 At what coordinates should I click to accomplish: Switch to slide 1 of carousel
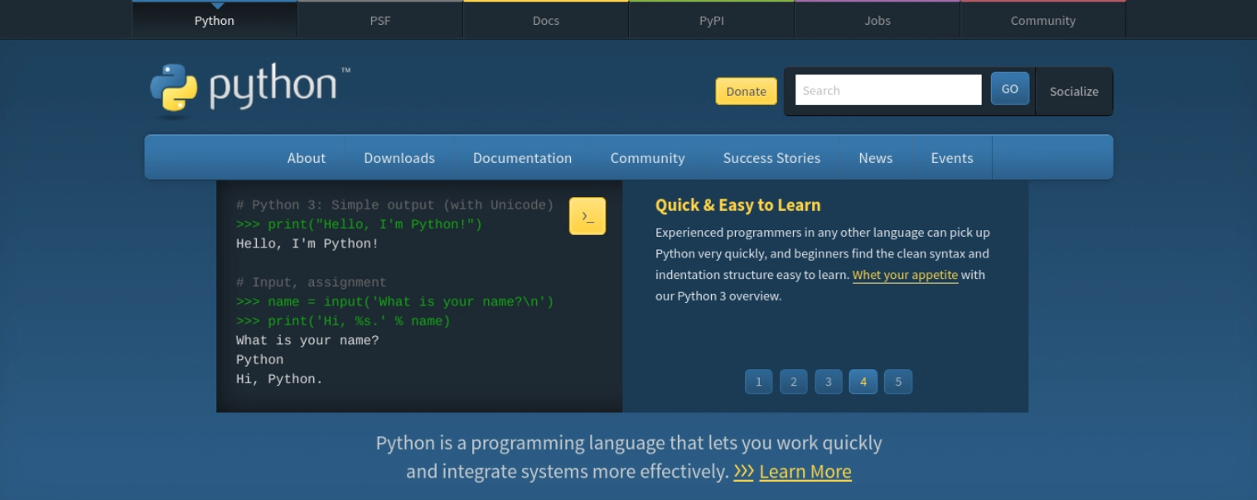click(x=758, y=382)
